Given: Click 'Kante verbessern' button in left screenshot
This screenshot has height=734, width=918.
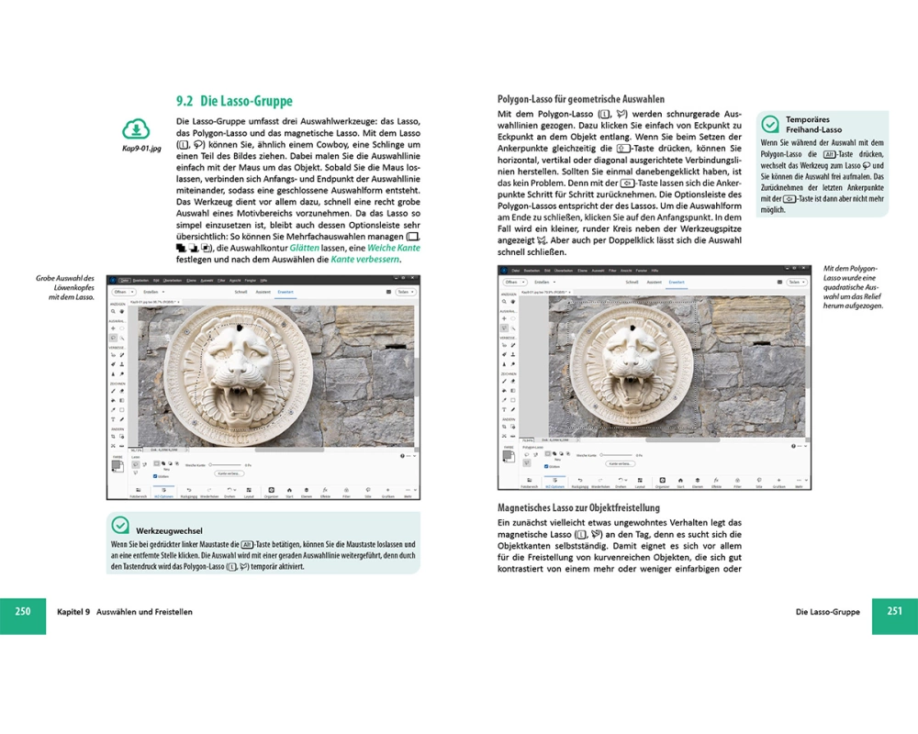Looking at the screenshot, I should (231, 473).
